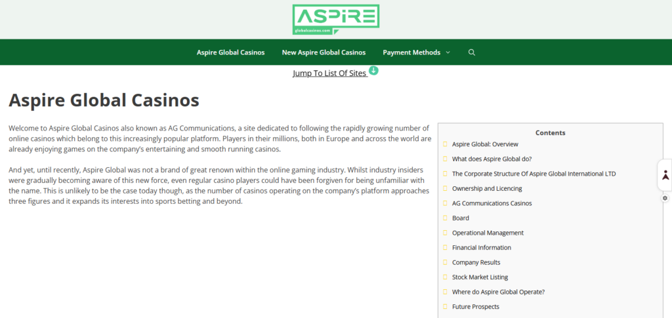
Task: Go to Financial Information section
Action: pos(481,247)
